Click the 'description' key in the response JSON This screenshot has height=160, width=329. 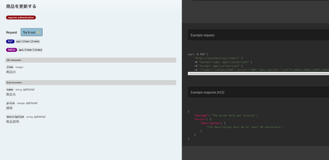click(211, 123)
